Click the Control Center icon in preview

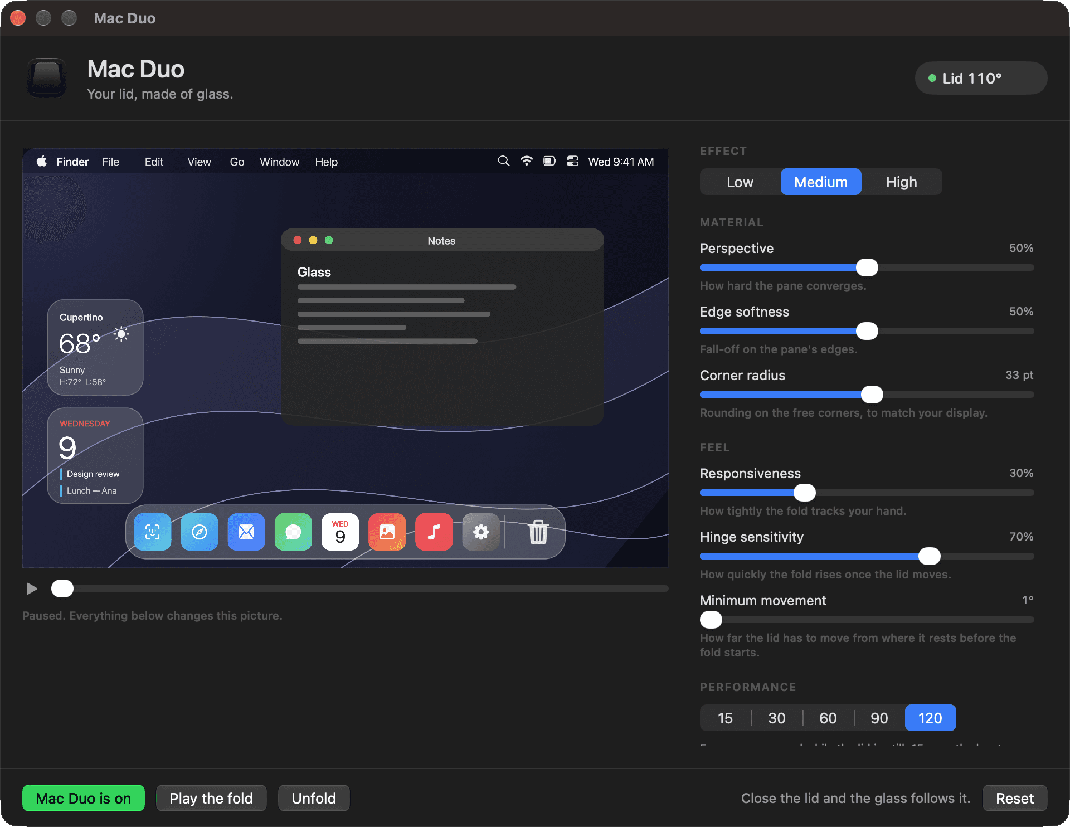click(x=572, y=161)
